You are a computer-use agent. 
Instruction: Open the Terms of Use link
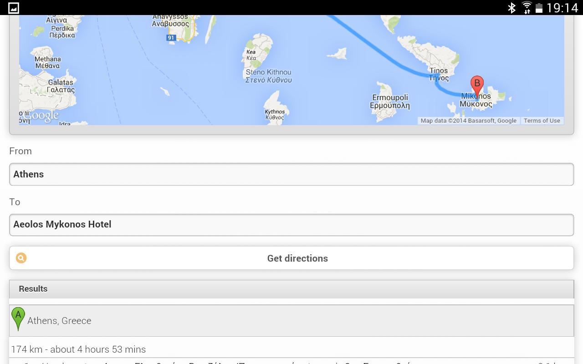tap(542, 121)
